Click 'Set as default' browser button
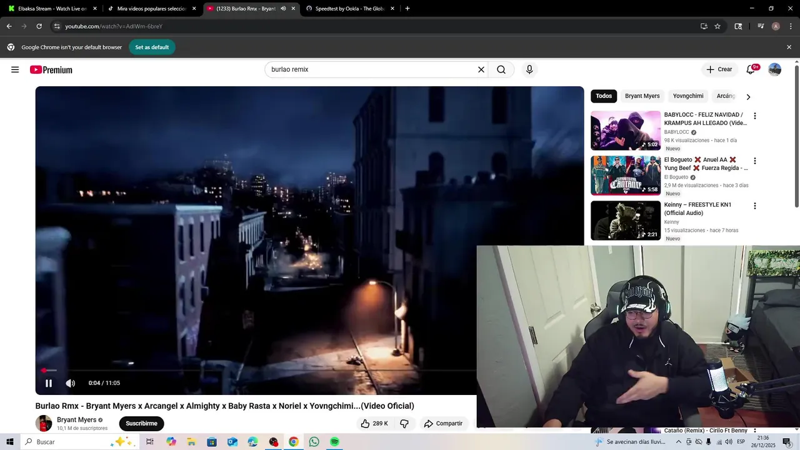This screenshot has height=450, width=800. click(152, 47)
